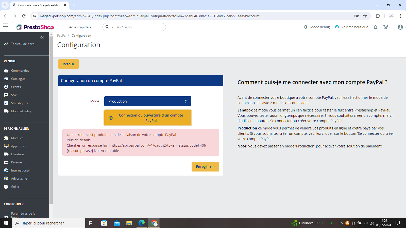Viewport: 406px width, 228px height.
Task: Open a new browser tab
Action: click(x=74, y=5)
